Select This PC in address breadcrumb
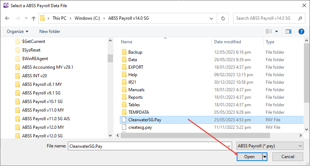 tap(59, 18)
